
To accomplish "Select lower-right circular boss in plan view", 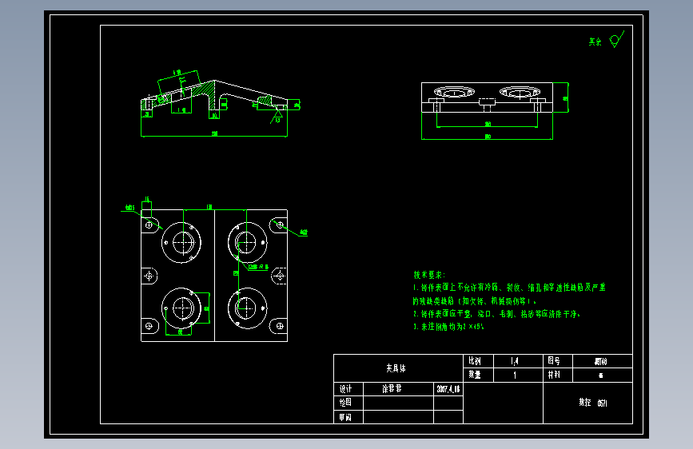I will pos(248,308).
